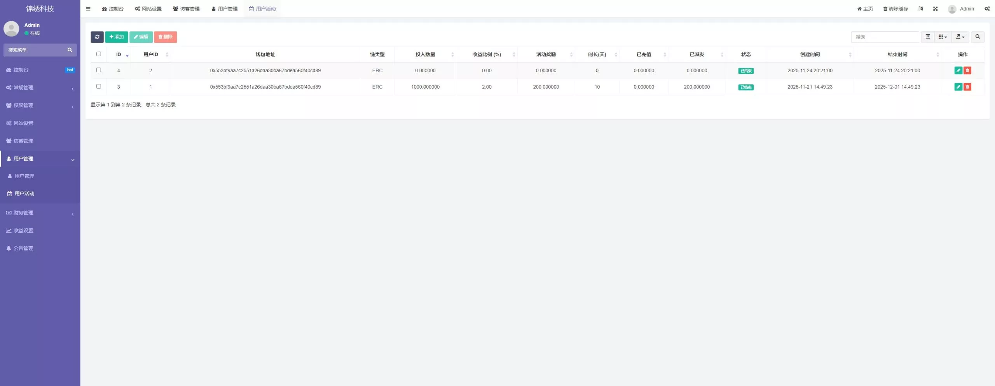The width and height of the screenshot is (995, 386).
Task: Check the select-all checkbox in table header
Action: [99, 54]
